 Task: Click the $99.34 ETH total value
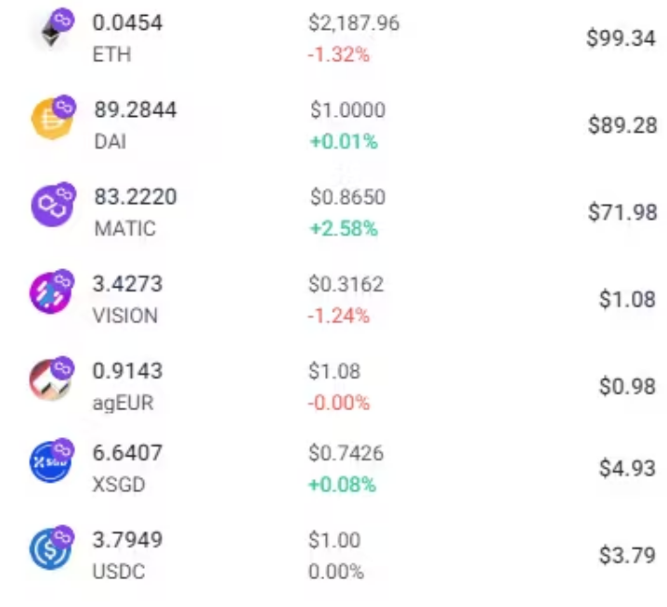(x=621, y=38)
